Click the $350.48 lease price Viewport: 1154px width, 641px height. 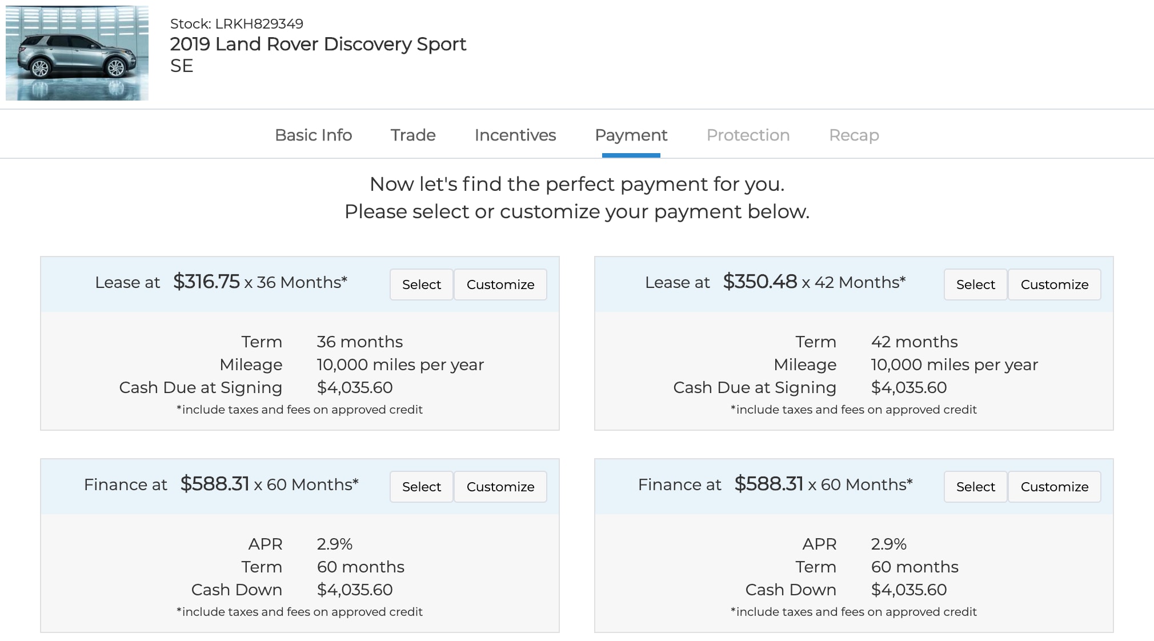click(x=760, y=282)
